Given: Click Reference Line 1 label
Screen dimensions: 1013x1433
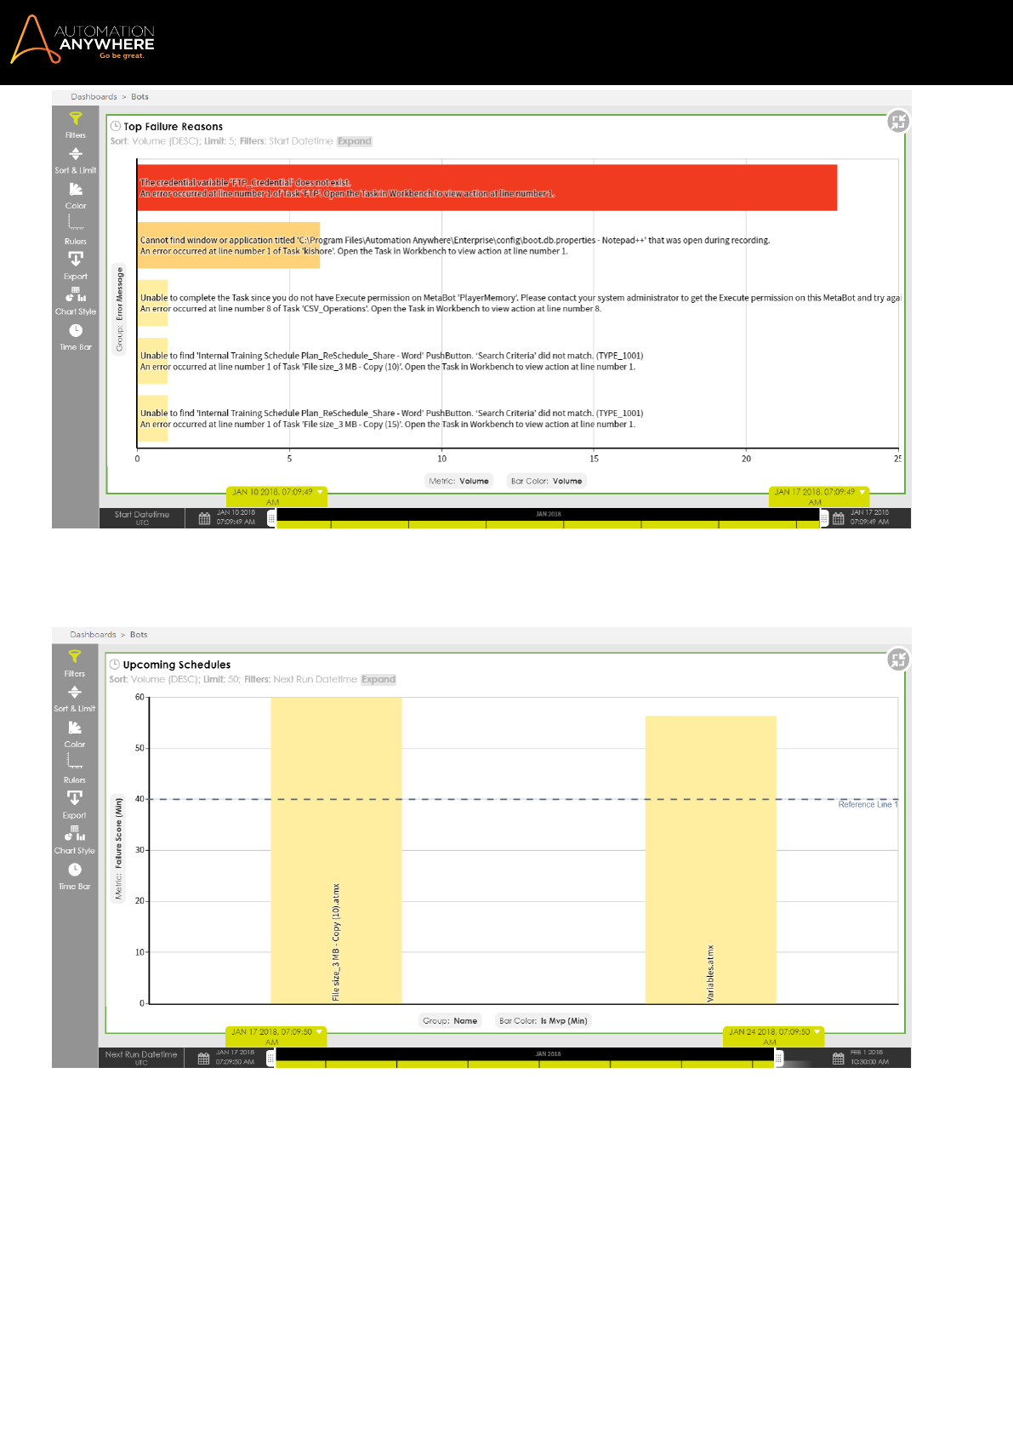Looking at the screenshot, I should coord(868,804).
